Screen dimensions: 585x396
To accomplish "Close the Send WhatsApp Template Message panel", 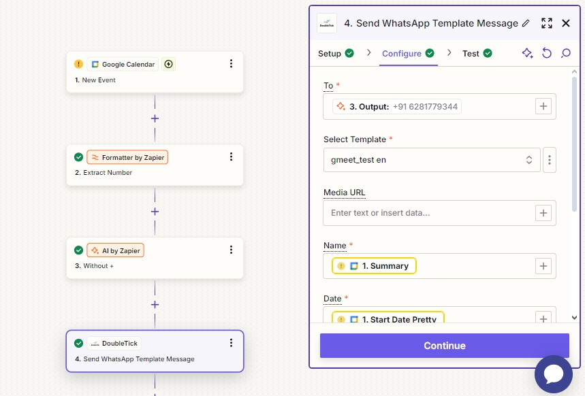I will point(565,23).
